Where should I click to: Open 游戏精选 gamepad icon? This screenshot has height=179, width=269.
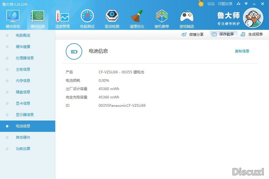[187, 16]
